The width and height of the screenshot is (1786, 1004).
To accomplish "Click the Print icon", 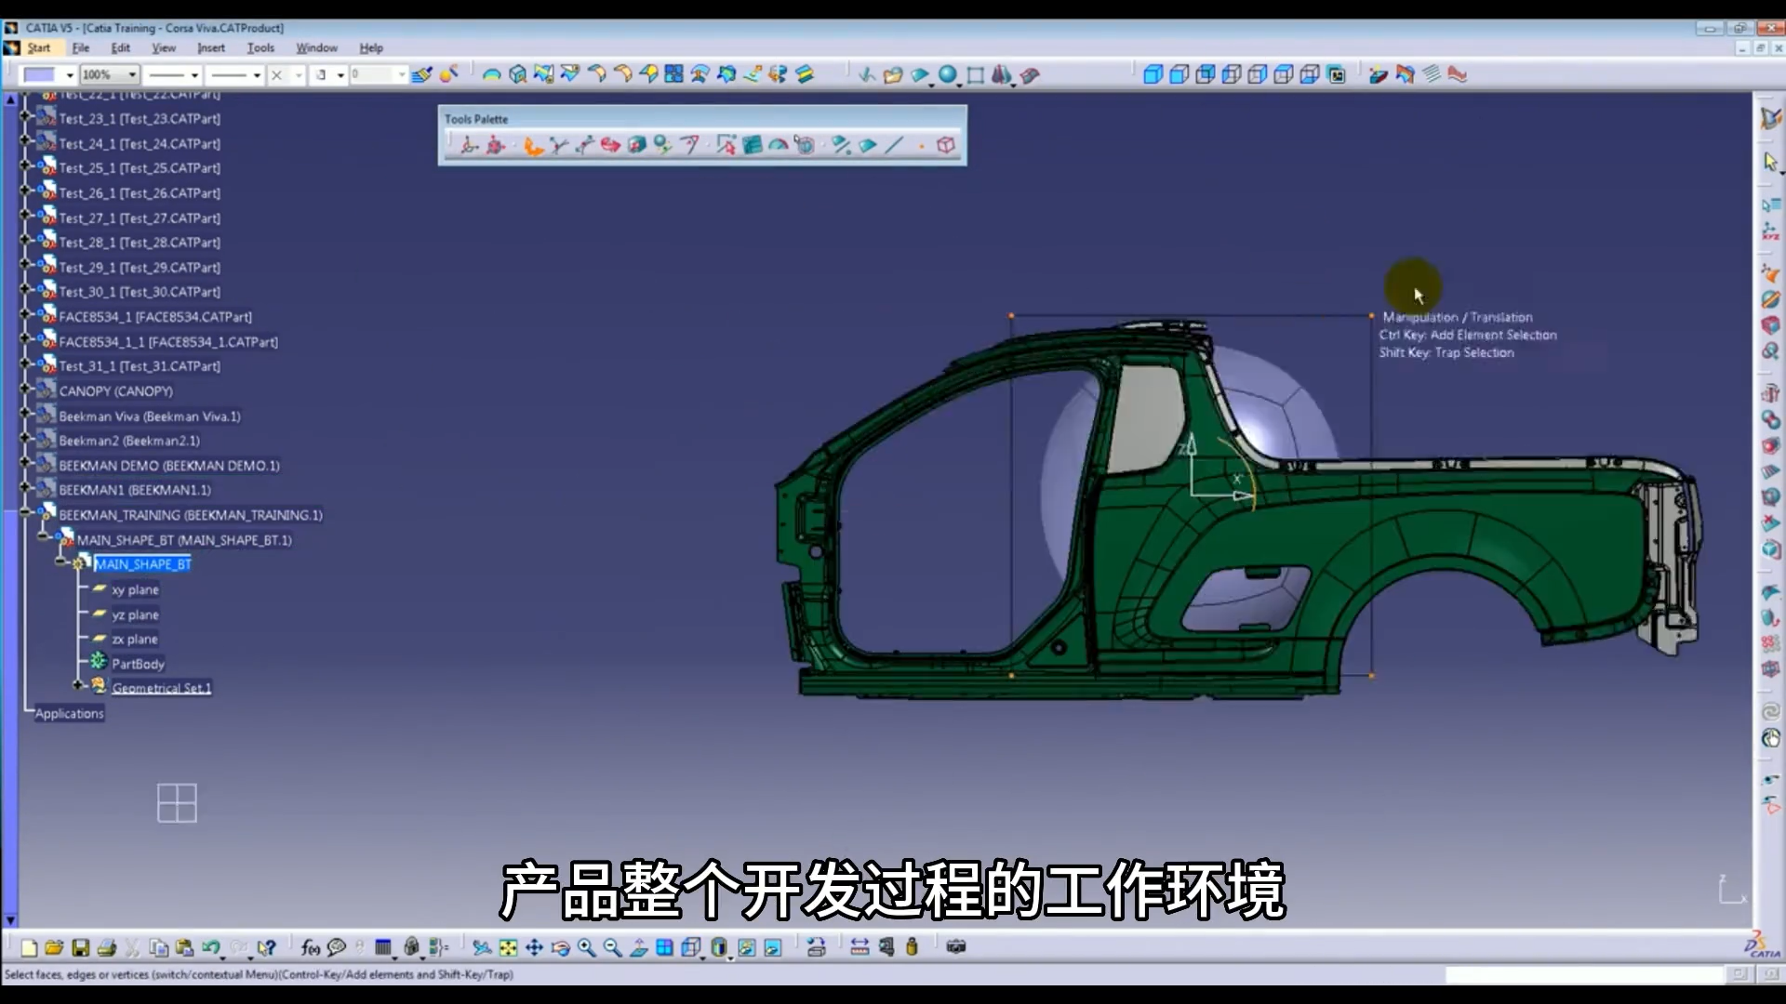I will pyautogui.click(x=107, y=947).
